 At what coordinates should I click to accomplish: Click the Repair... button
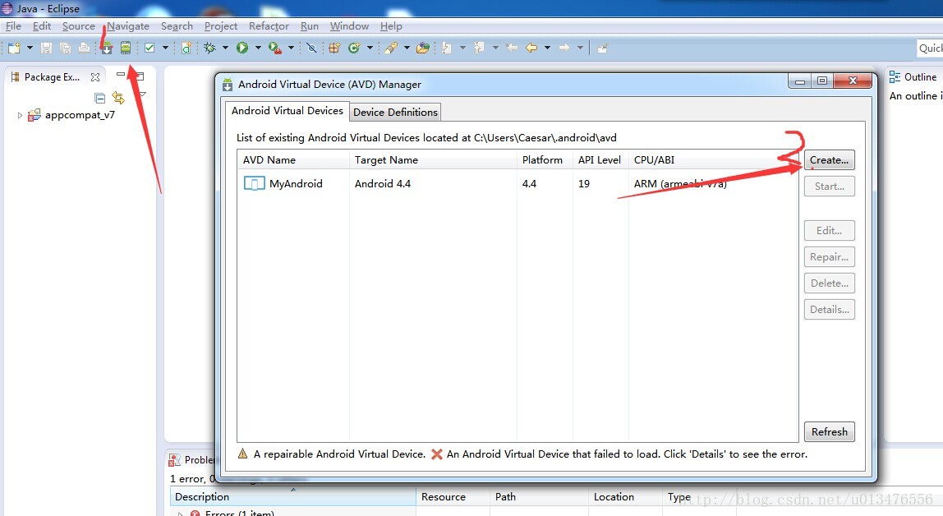pyautogui.click(x=830, y=257)
